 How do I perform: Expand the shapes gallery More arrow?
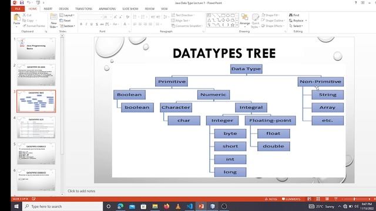237,25
